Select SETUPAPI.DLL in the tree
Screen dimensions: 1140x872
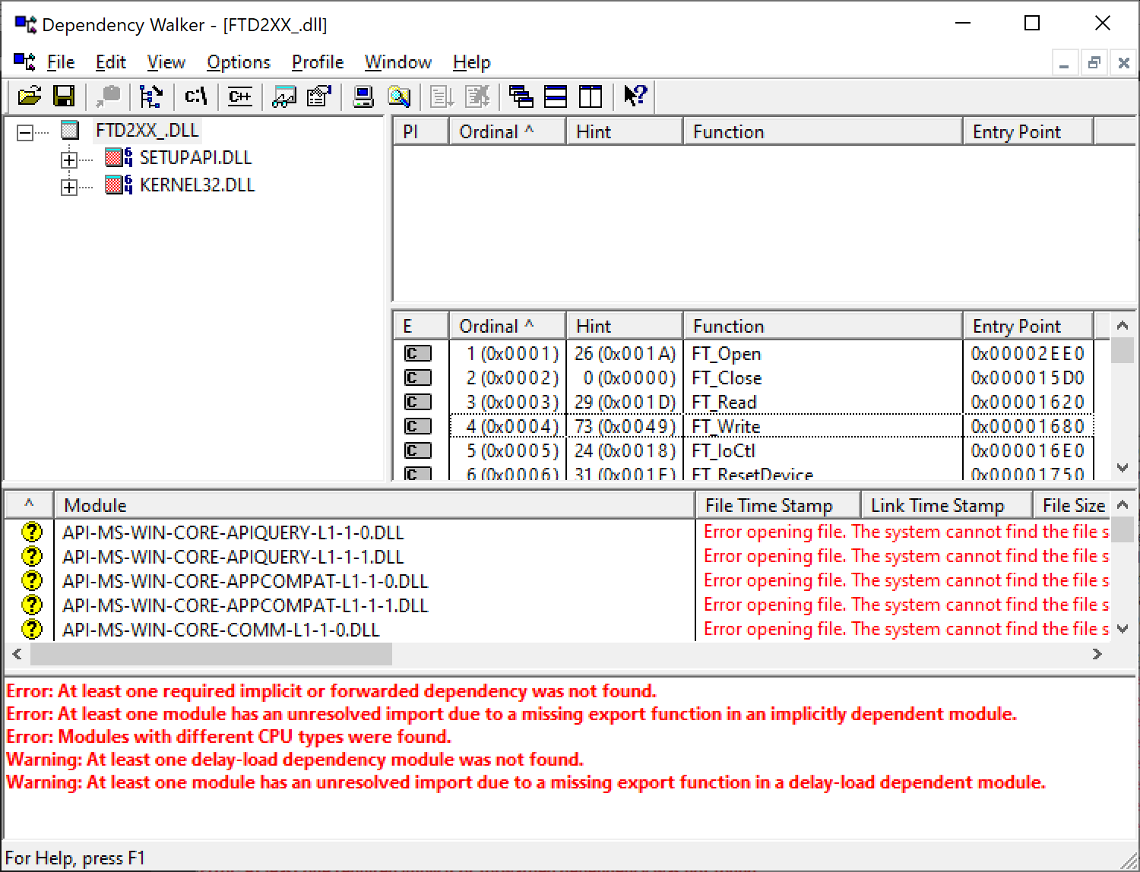click(195, 158)
